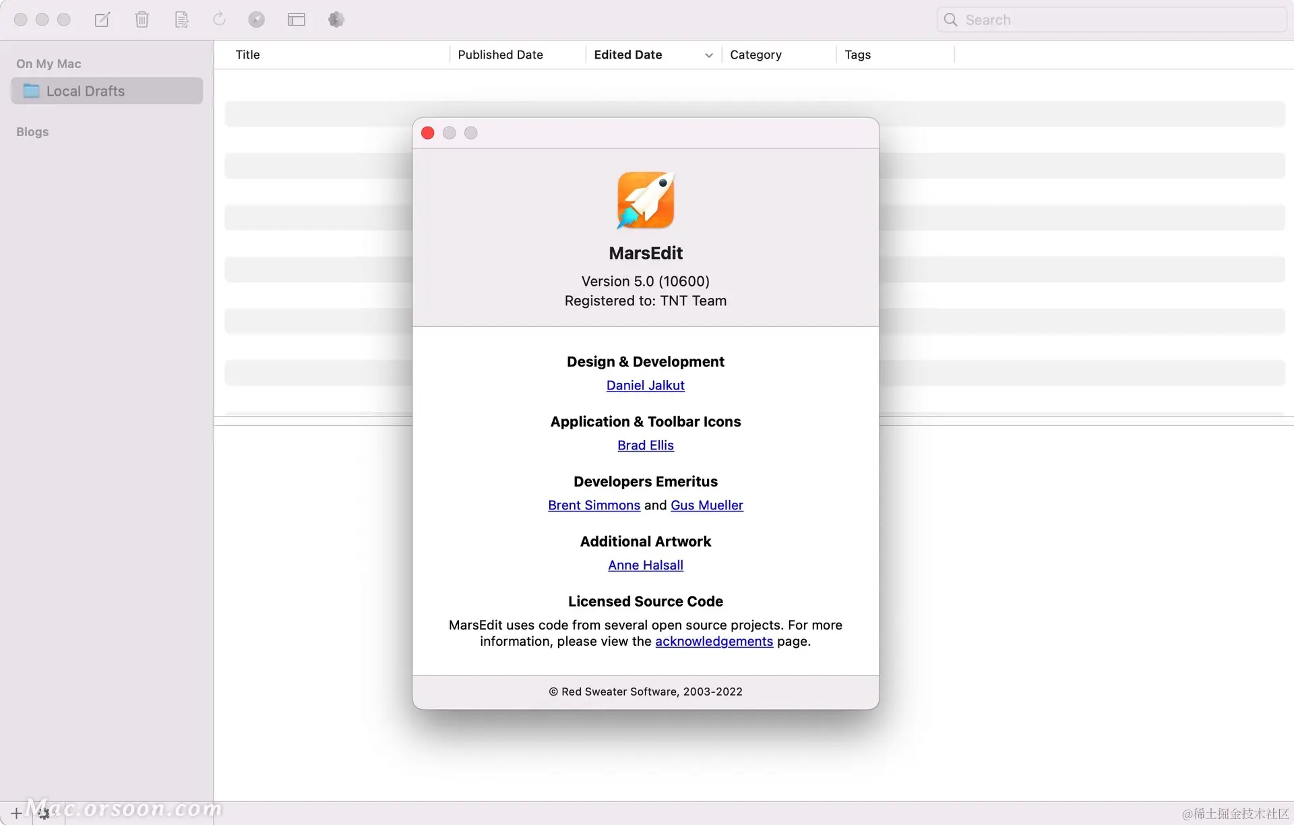Open the Daniel Jalkut link
This screenshot has width=1294, height=825.
(x=645, y=386)
